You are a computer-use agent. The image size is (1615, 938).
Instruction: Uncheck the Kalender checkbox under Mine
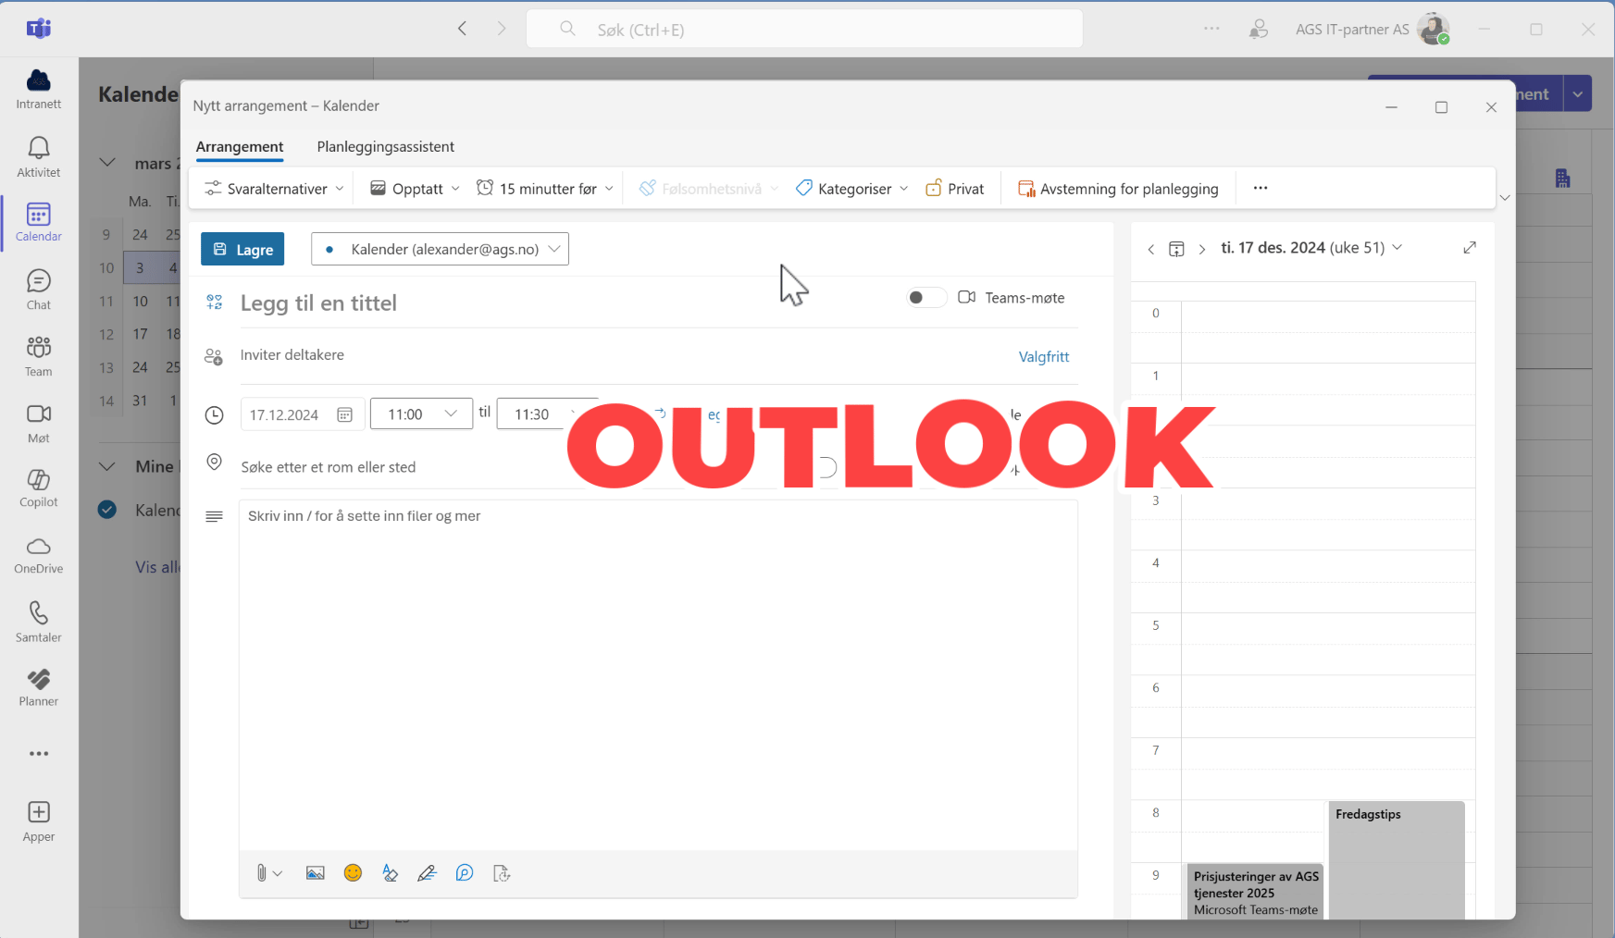[107, 510]
